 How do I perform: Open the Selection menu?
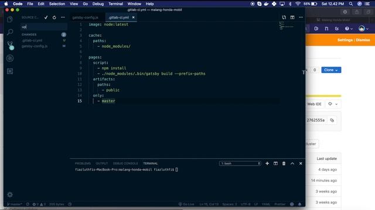click(57, 4)
